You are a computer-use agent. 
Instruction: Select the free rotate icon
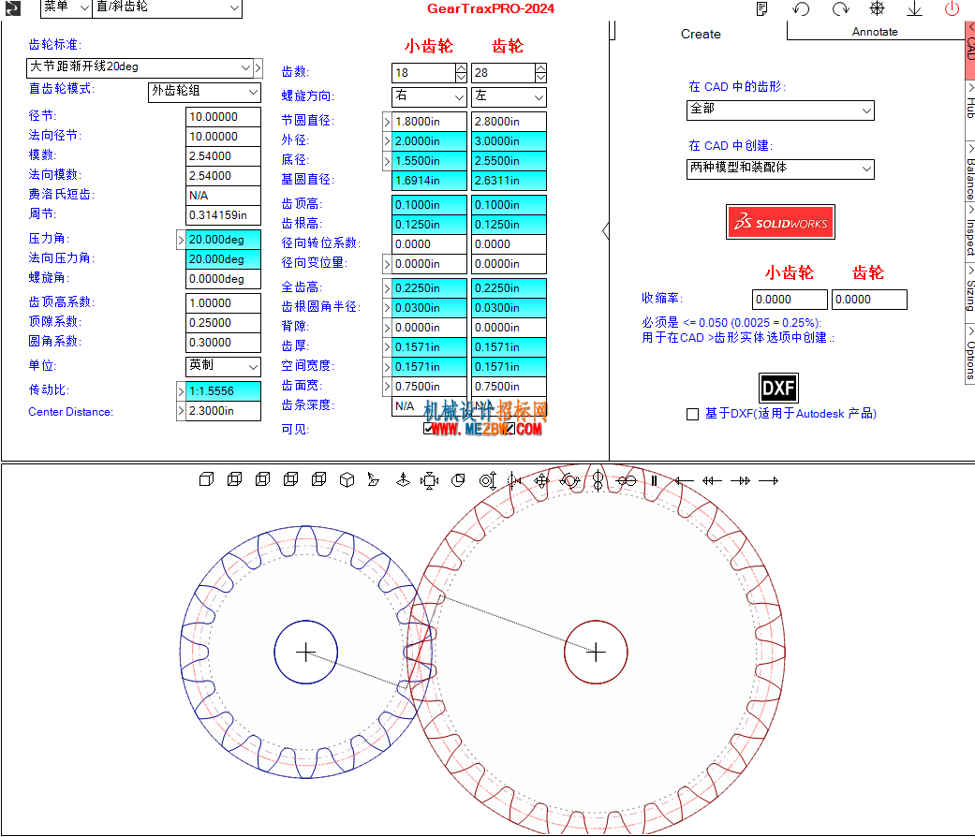[569, 480]
